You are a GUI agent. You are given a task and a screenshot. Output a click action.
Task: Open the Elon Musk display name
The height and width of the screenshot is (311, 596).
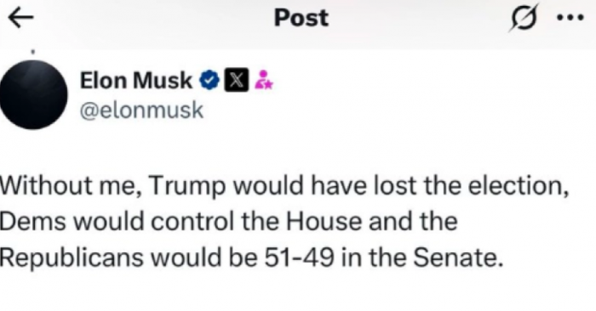[x=136, y=81]
